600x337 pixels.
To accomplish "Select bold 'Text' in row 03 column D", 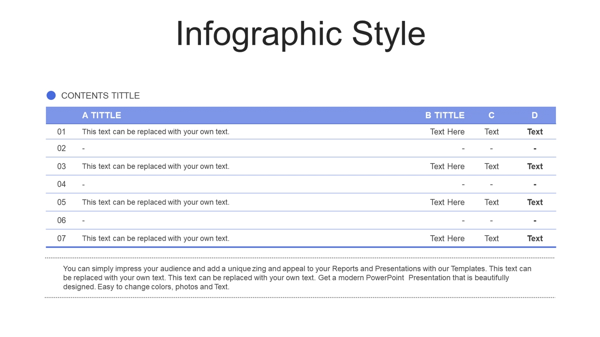I will click(x=535, y=166).
